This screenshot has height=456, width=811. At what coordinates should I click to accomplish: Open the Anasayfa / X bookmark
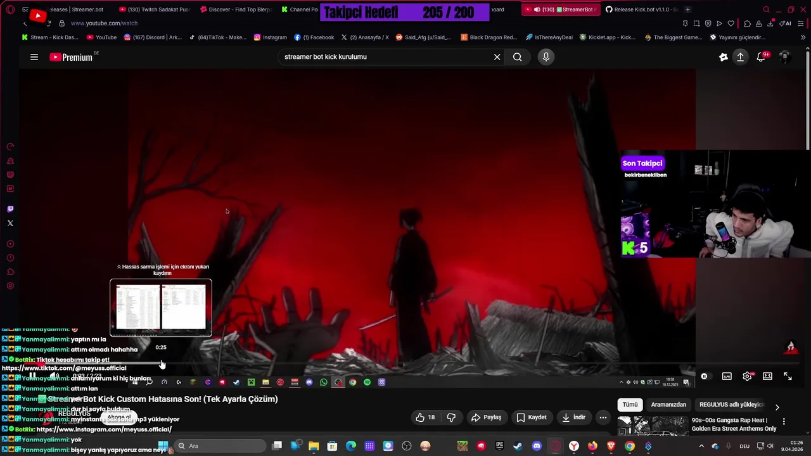pyautogui.click(x=365, y=37)
